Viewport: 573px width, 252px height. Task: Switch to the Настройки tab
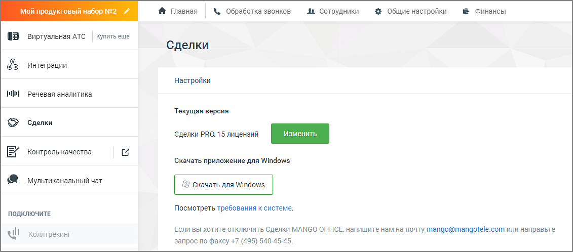click(x=192, y=81)
